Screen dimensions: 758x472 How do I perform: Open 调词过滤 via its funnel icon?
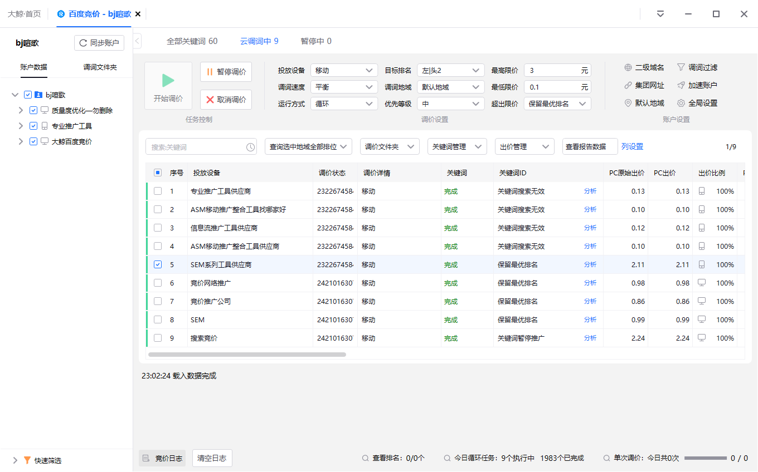click(x=681, y=67)
